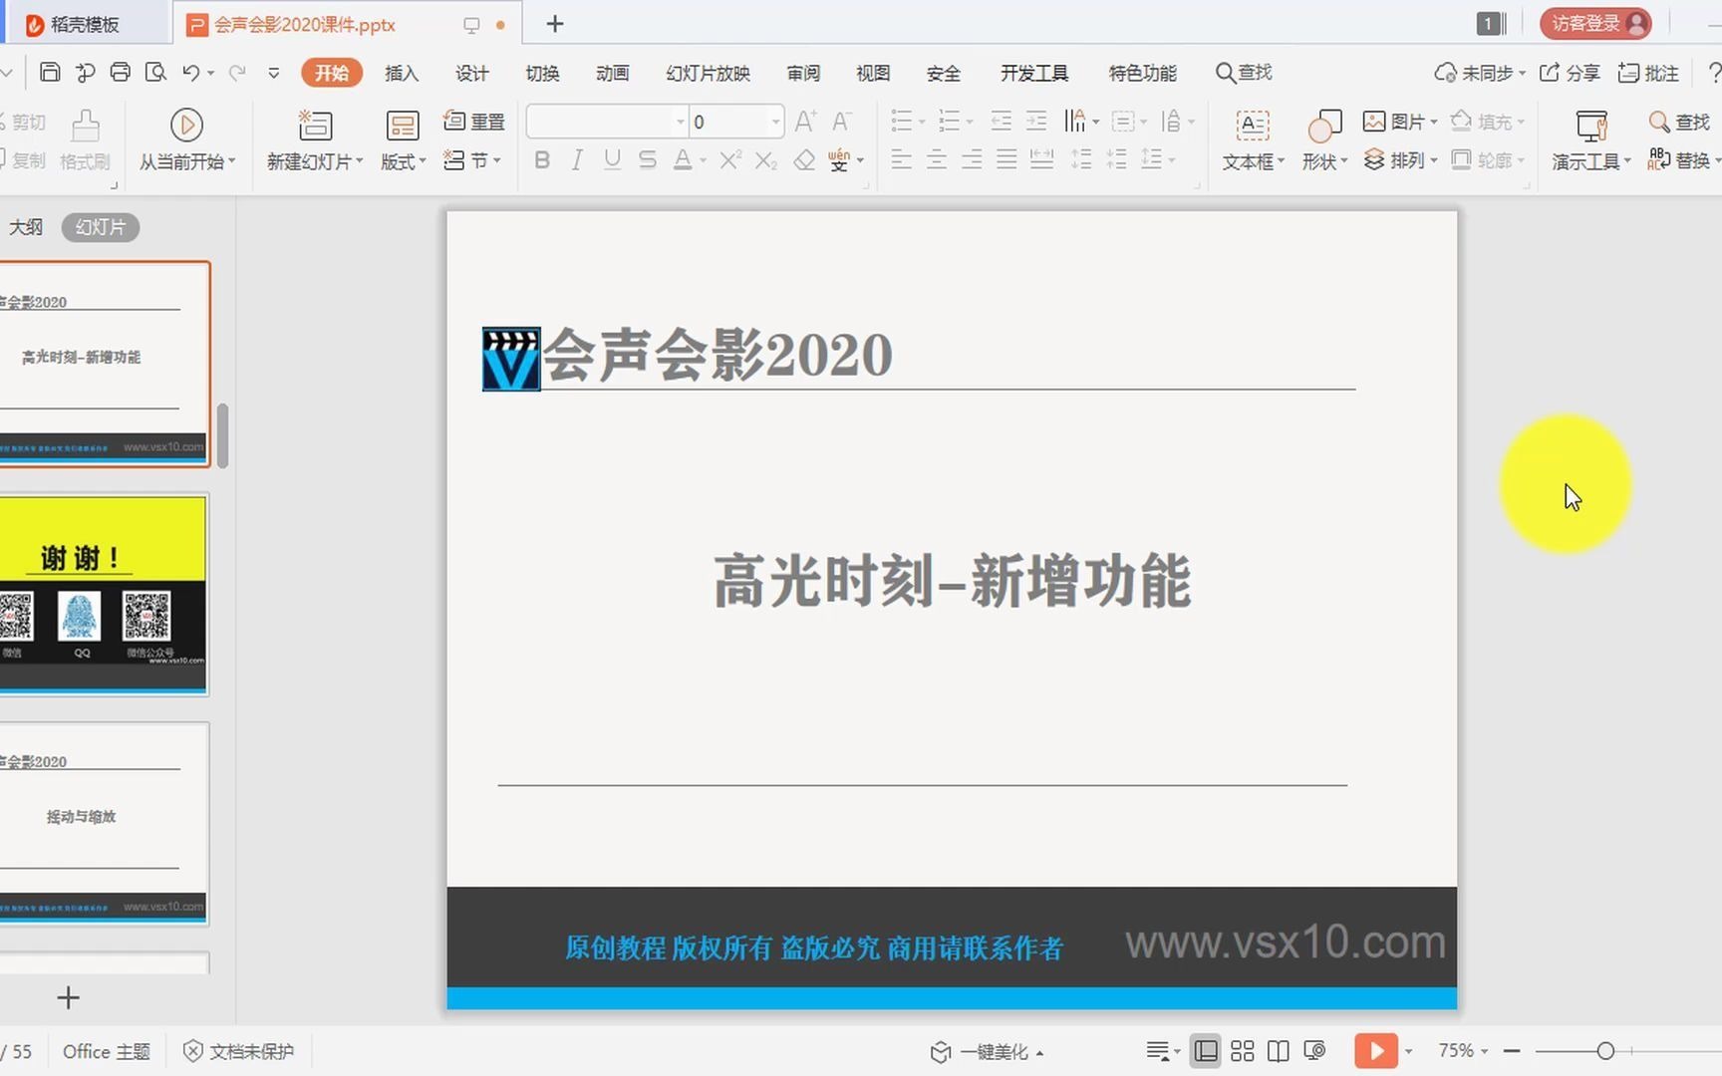Click the Print Preview icon

[x=155, y=72]
